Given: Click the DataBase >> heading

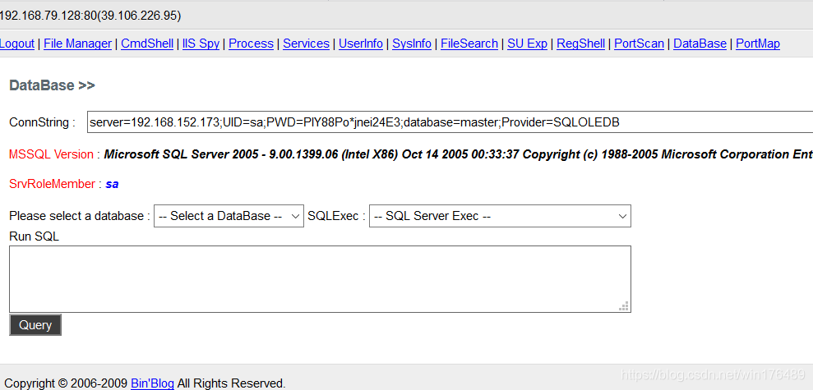Looking at the screenshot, I should pyautogui.click(x=52, y=85).
